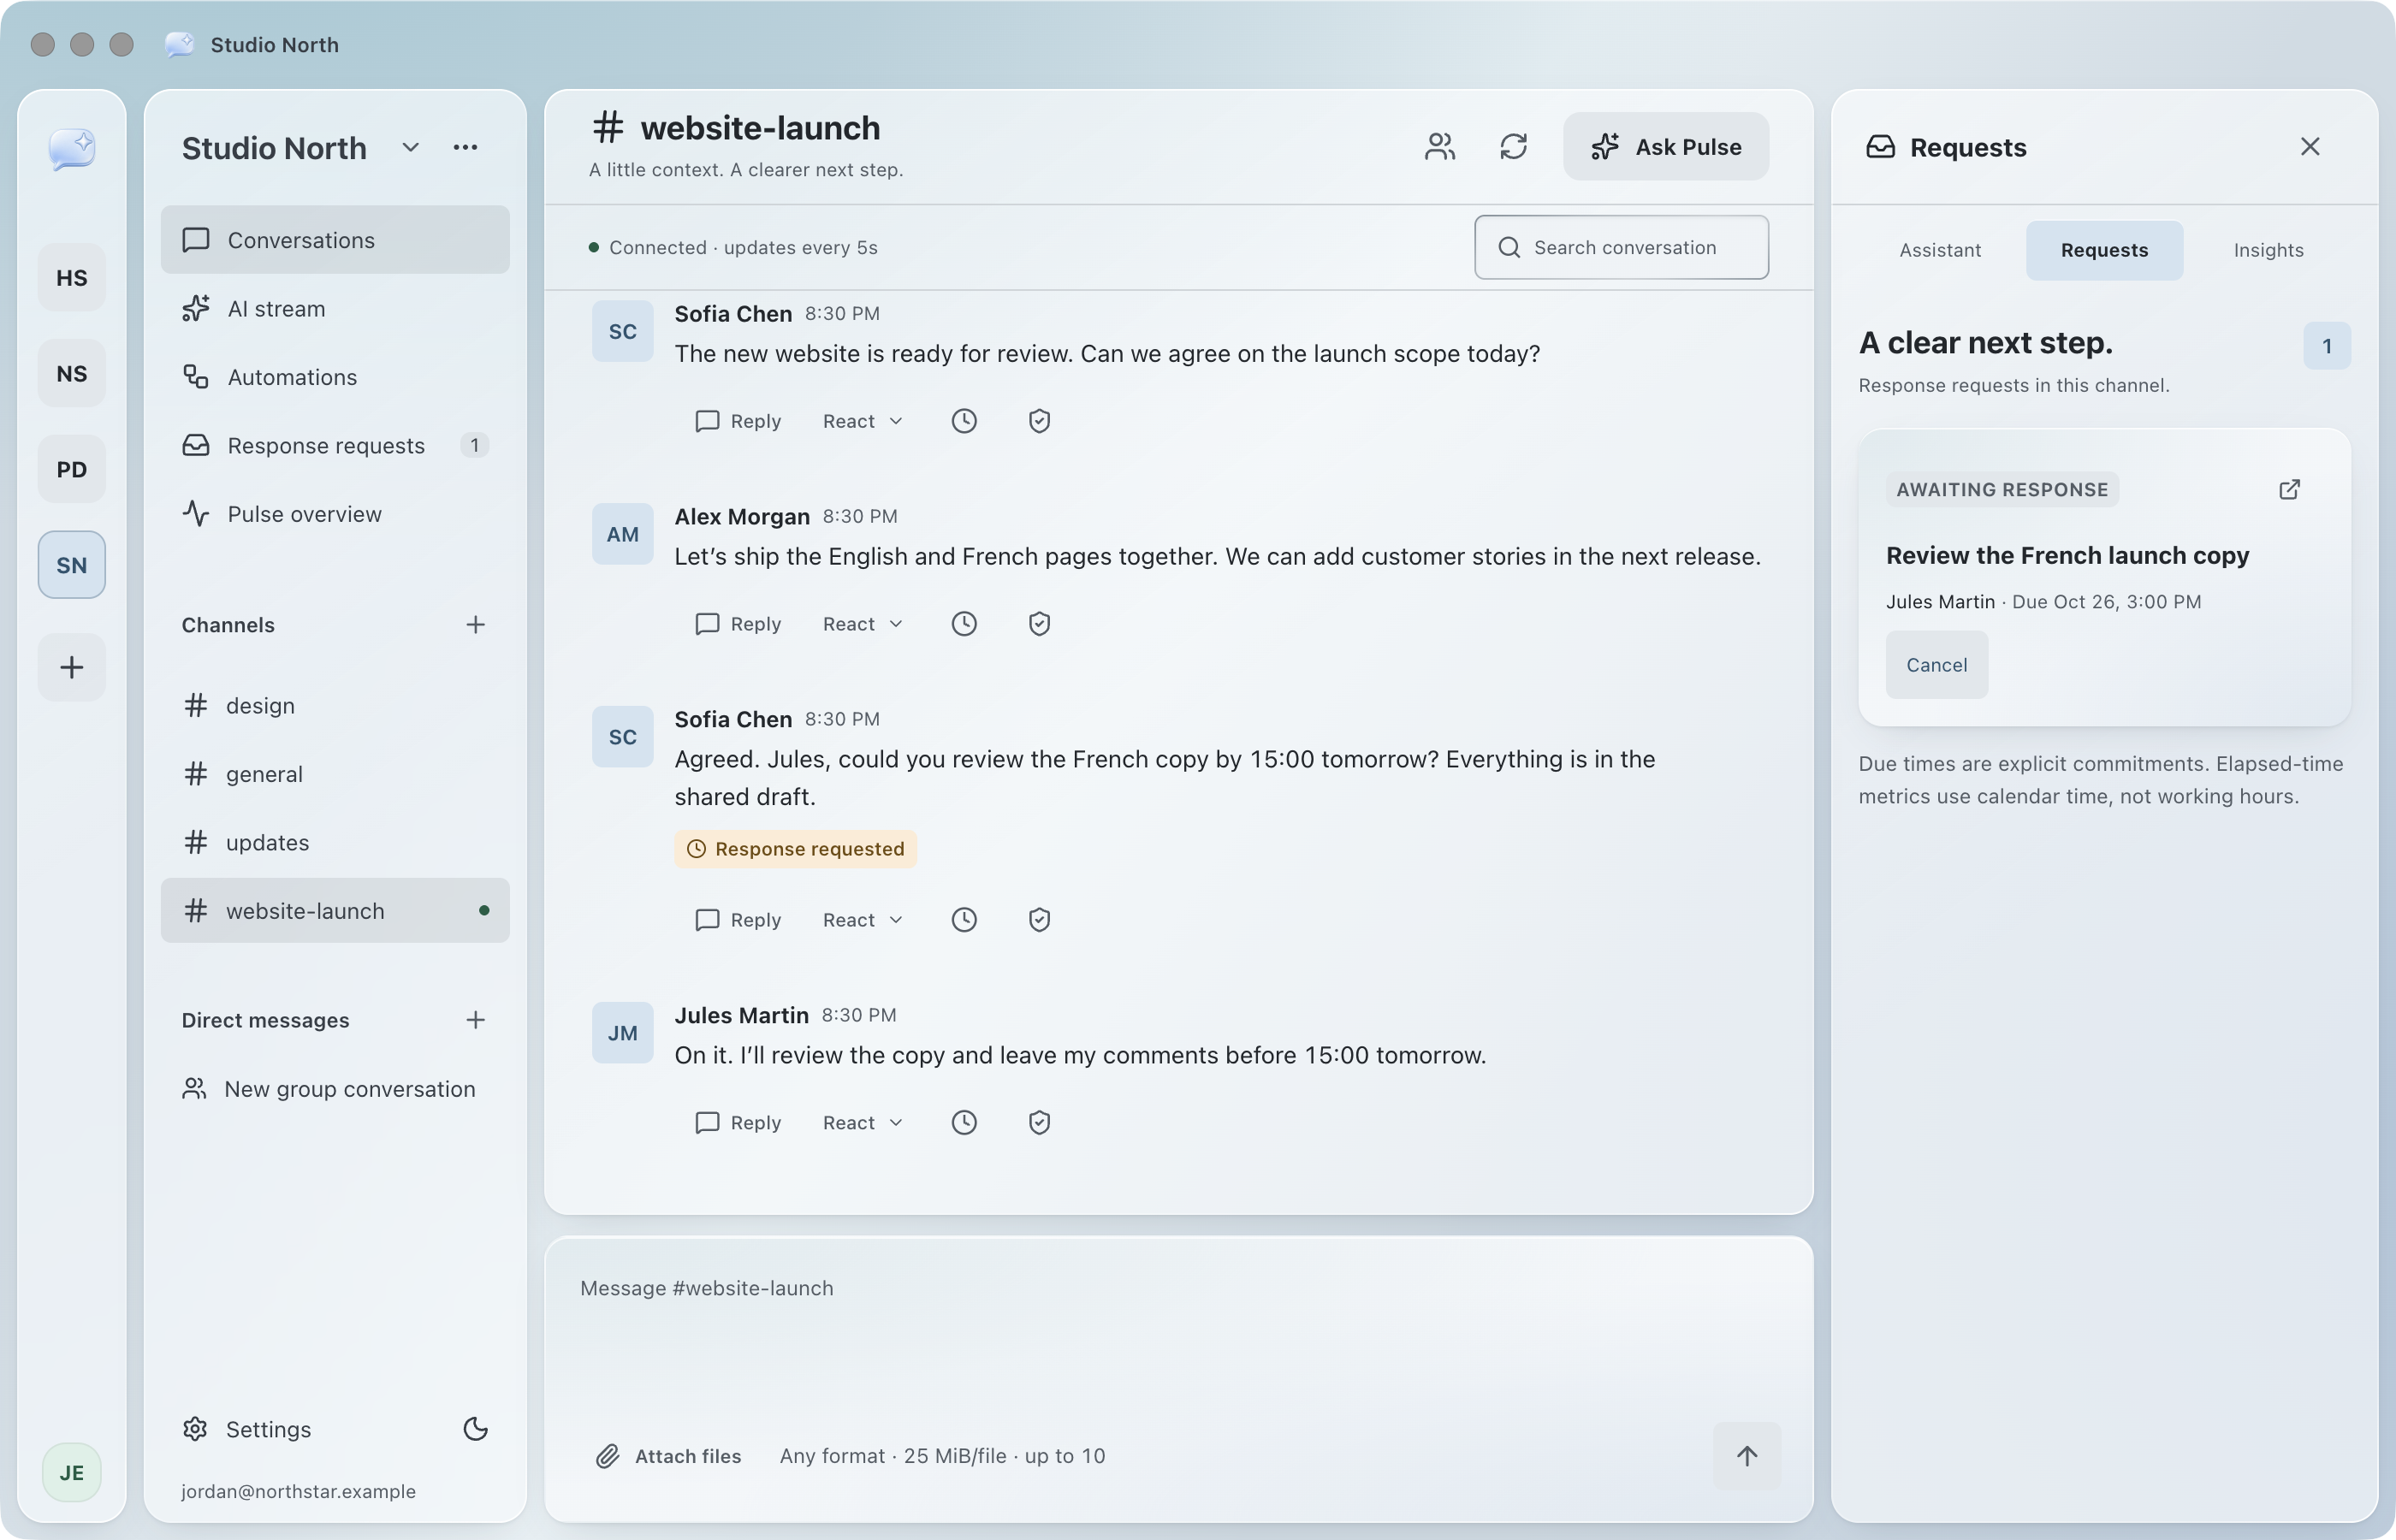2396x1540 pixels.
Task: Add a new channel with plus icon
Action: pos(475,625)
